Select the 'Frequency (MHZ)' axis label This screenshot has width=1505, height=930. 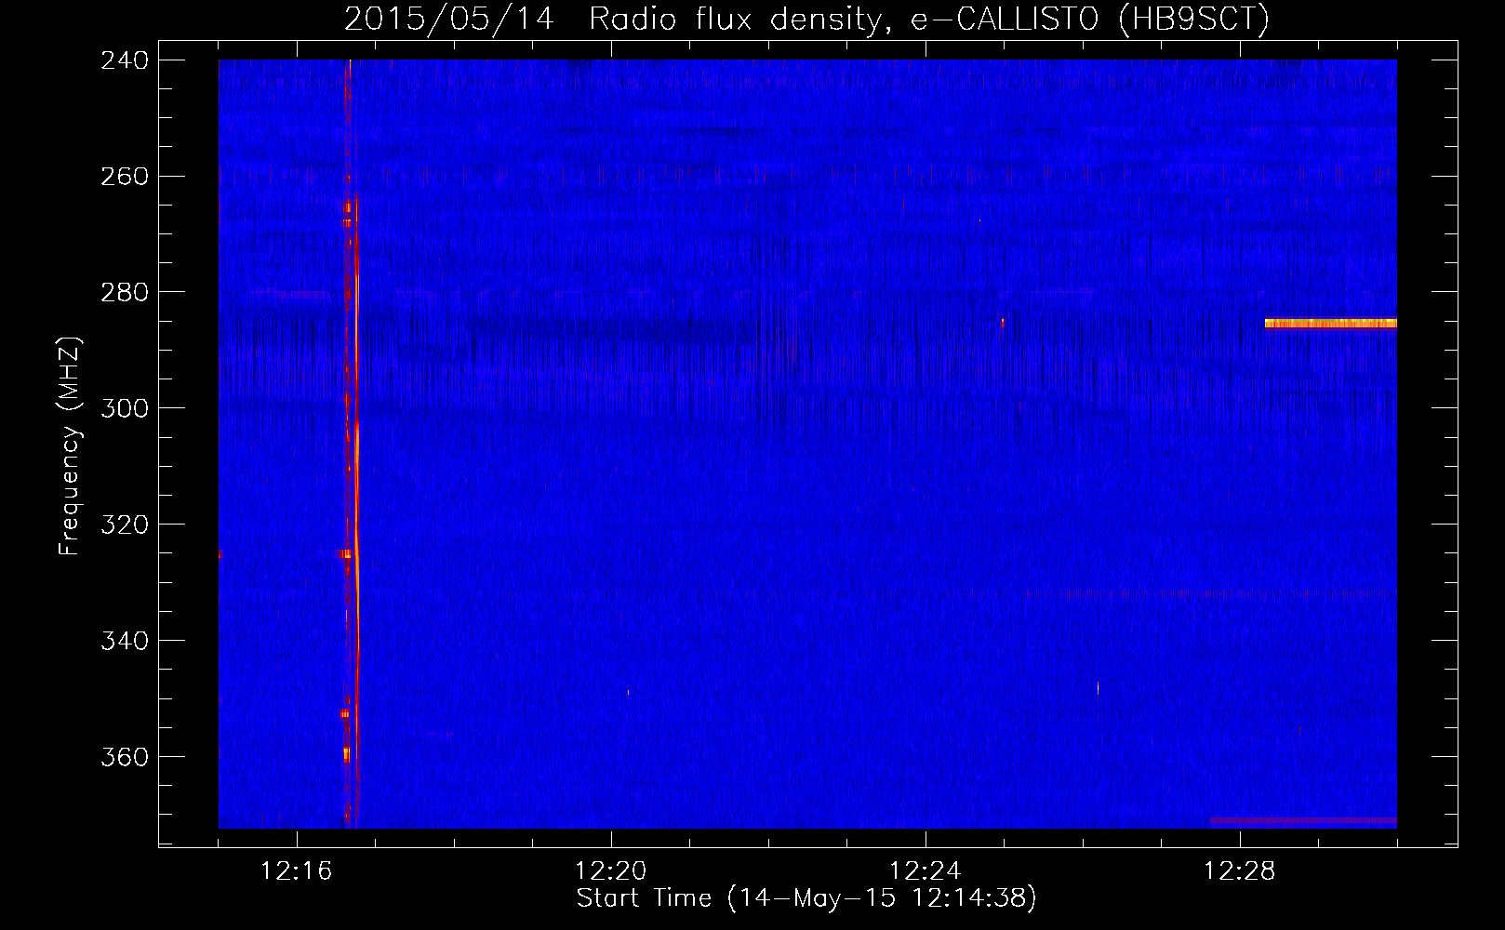click(x=71, y=445)
